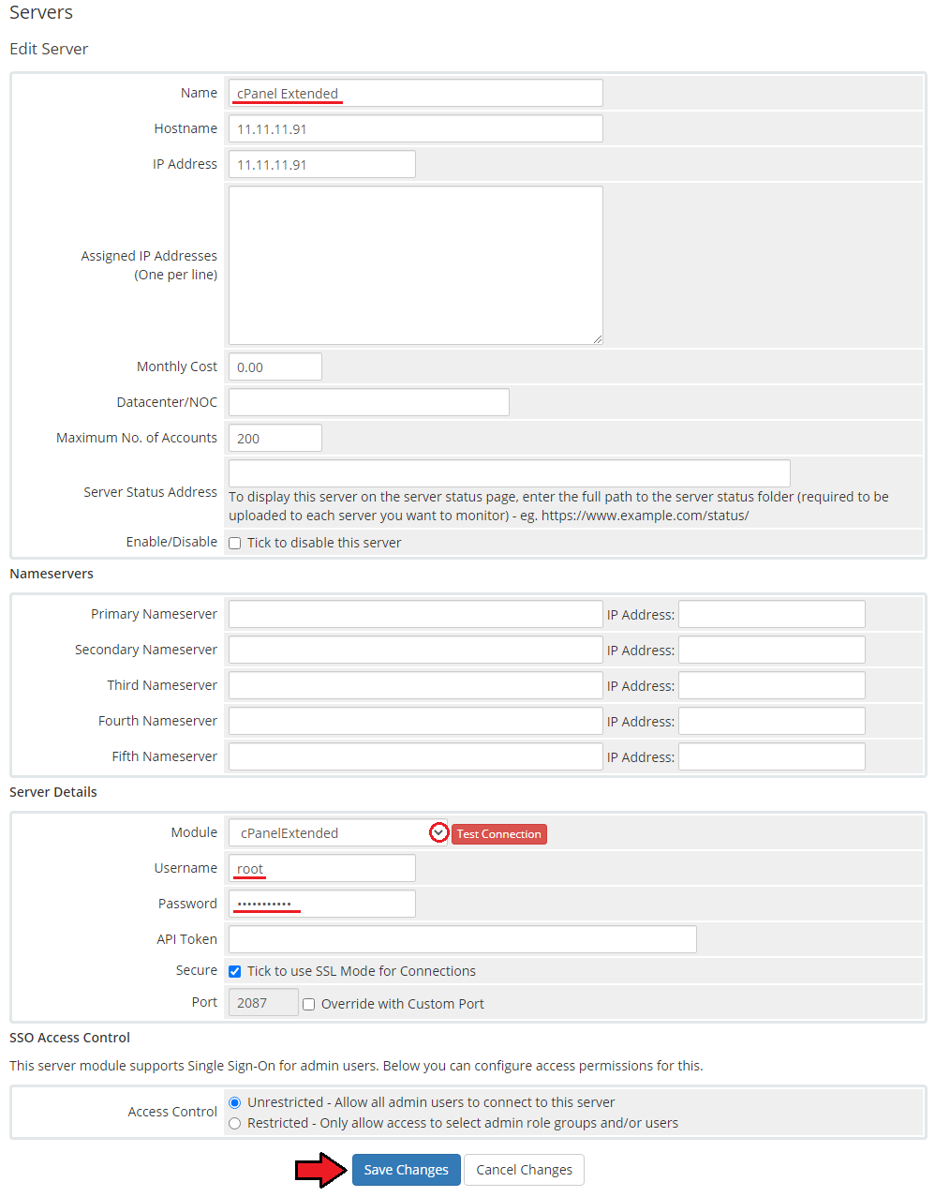Click the IP Address input field
Viewport: 935px width, 1197px height.
[x=321, y=164]
